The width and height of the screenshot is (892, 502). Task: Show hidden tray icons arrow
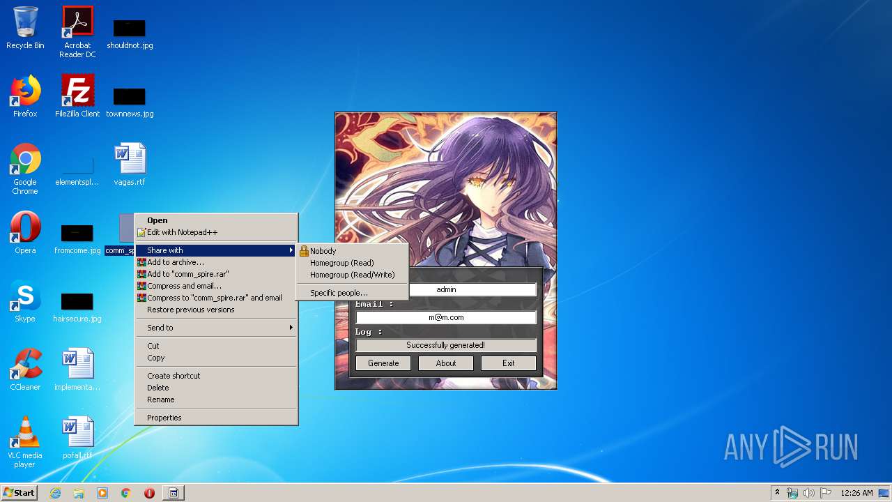point(777,493)
